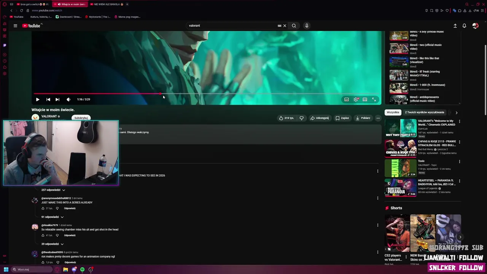Skip to previous video
487x274 pixels.
click(48, 99)
